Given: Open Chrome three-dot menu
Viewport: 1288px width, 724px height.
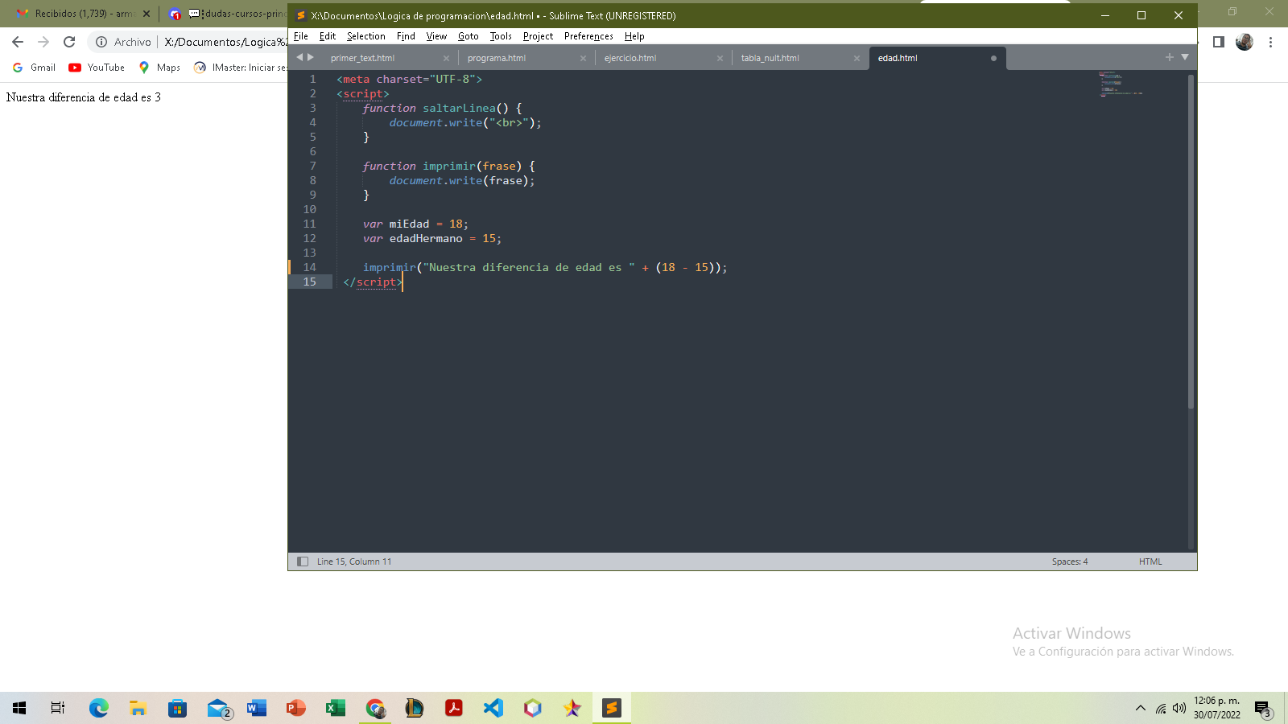Looking at the screenshot, I should point(1270,42).
